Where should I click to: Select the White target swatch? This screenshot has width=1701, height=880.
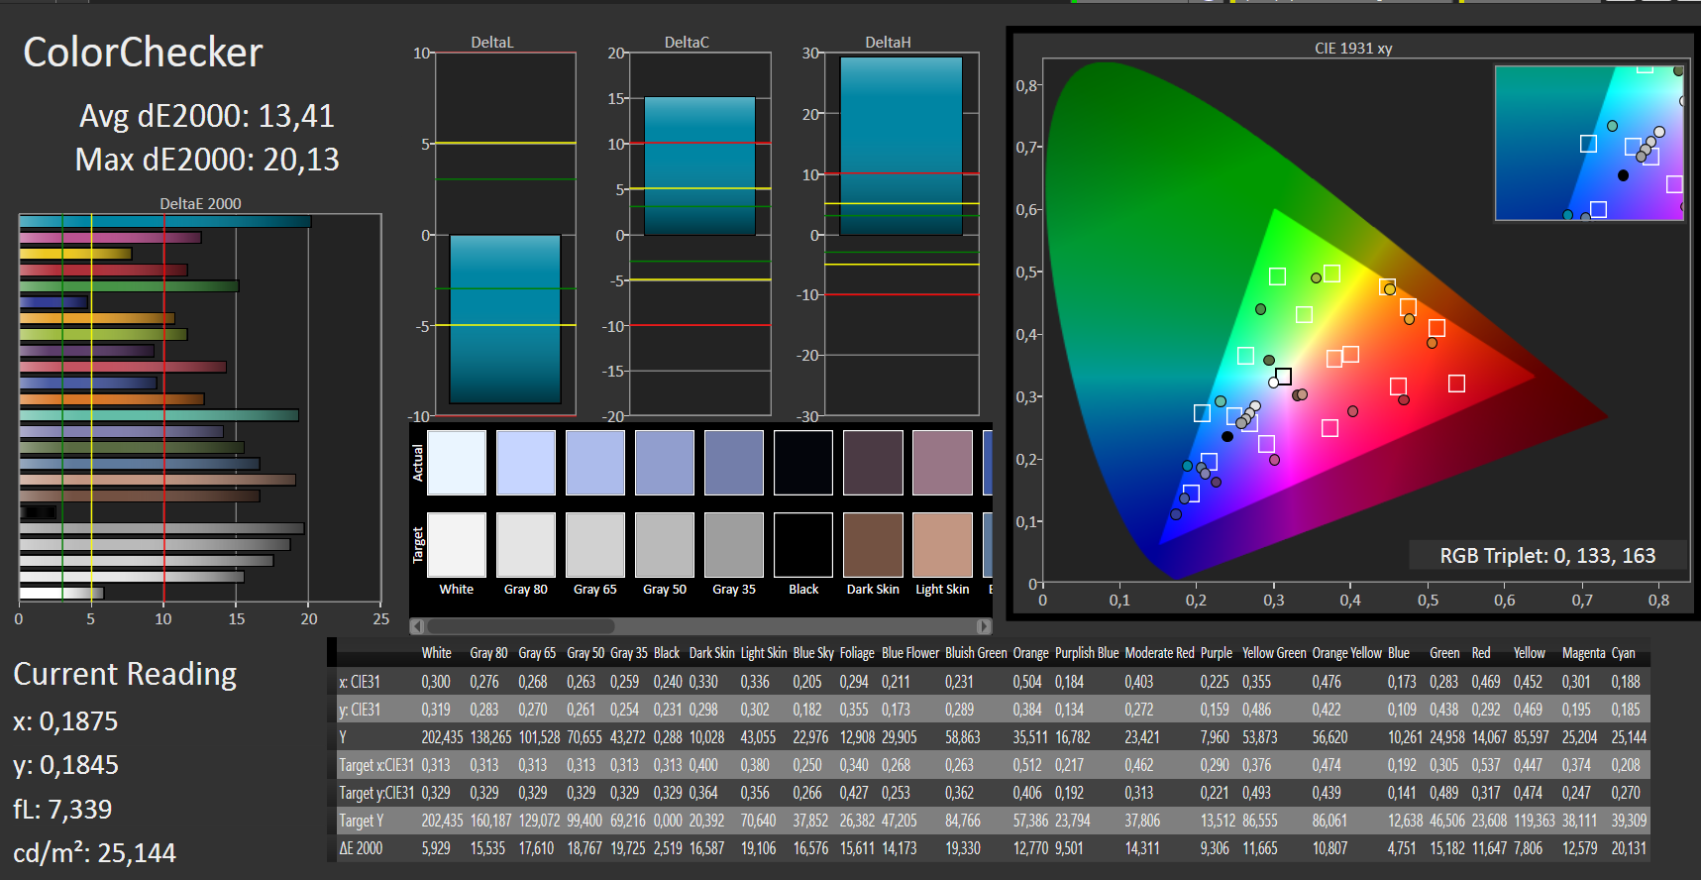(457, 545)
